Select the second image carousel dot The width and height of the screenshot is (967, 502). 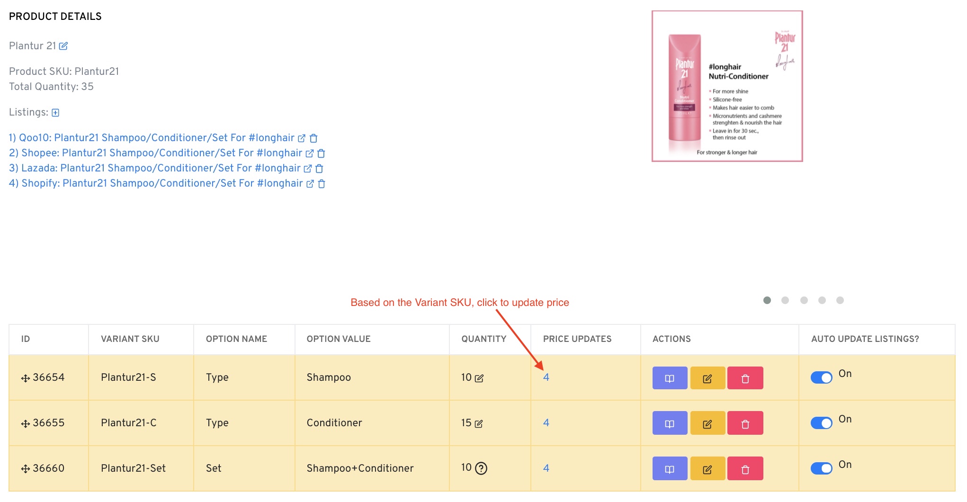point(785,300)
